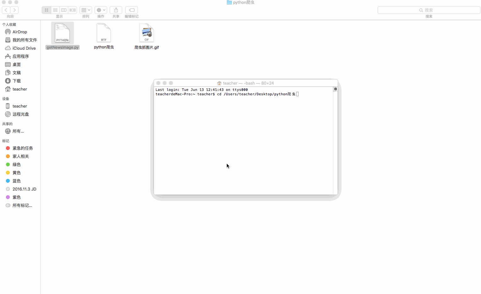This screenshot has width=481, height=294.
Task: Go forward with the Finder forward arrow
Action: pos(14,10)
